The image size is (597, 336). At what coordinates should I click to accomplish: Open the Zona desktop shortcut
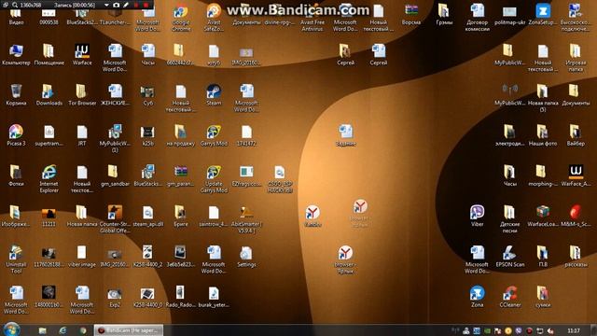[477, 297]
